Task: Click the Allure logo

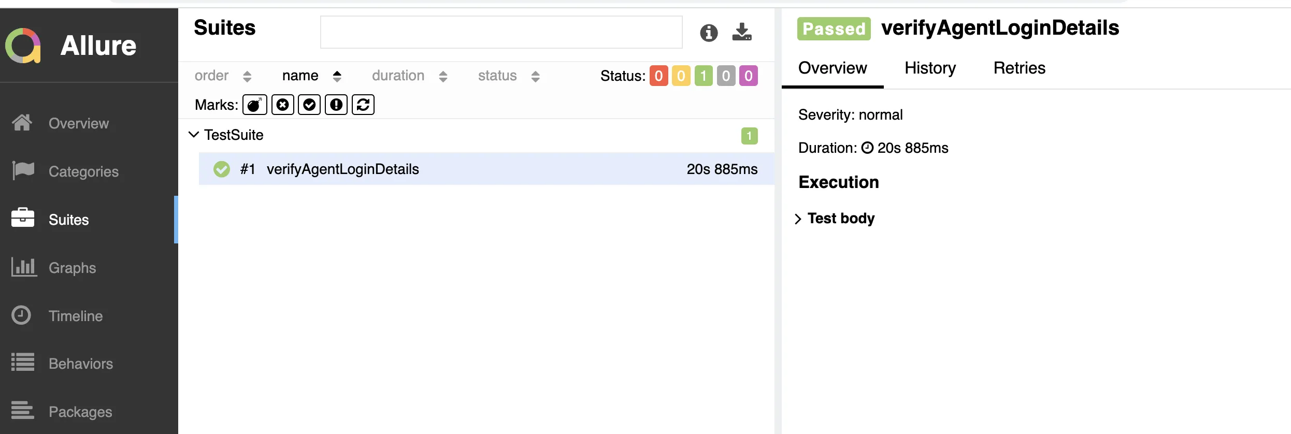Action: tap(23, 46)
